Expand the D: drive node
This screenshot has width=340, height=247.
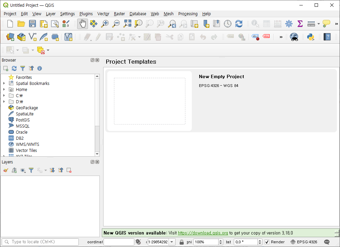click(x=4, y=102)
